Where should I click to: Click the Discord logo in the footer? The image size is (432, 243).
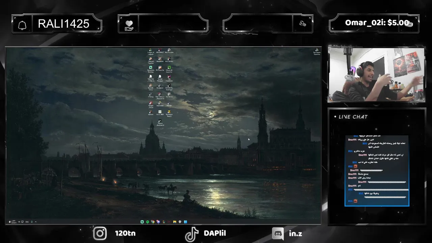click(278, 233)
